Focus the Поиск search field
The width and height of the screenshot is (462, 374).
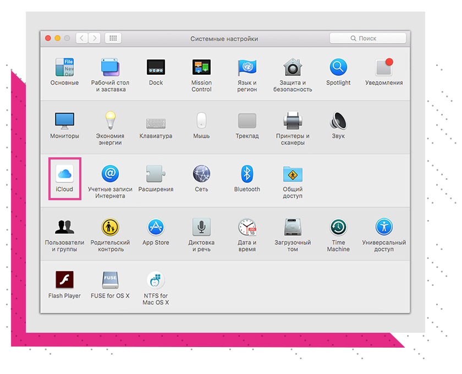click(368, 38)
